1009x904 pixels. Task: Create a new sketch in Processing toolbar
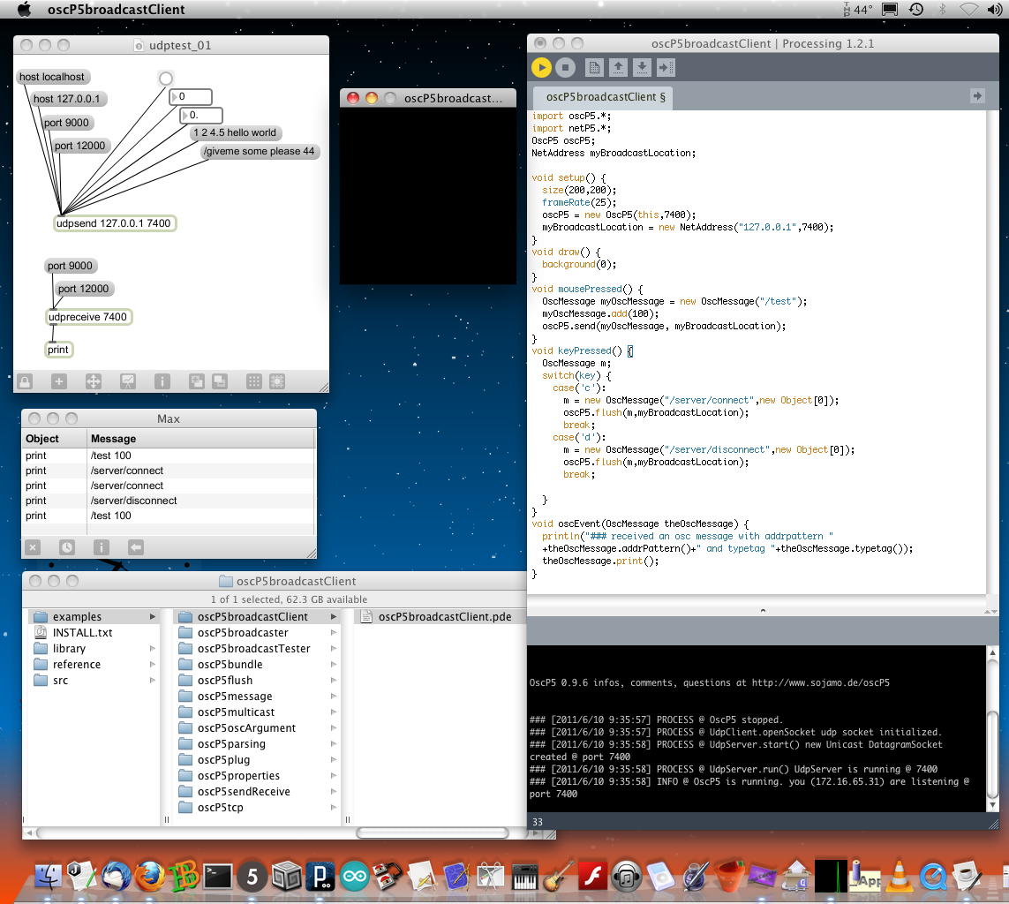(594, 67)
